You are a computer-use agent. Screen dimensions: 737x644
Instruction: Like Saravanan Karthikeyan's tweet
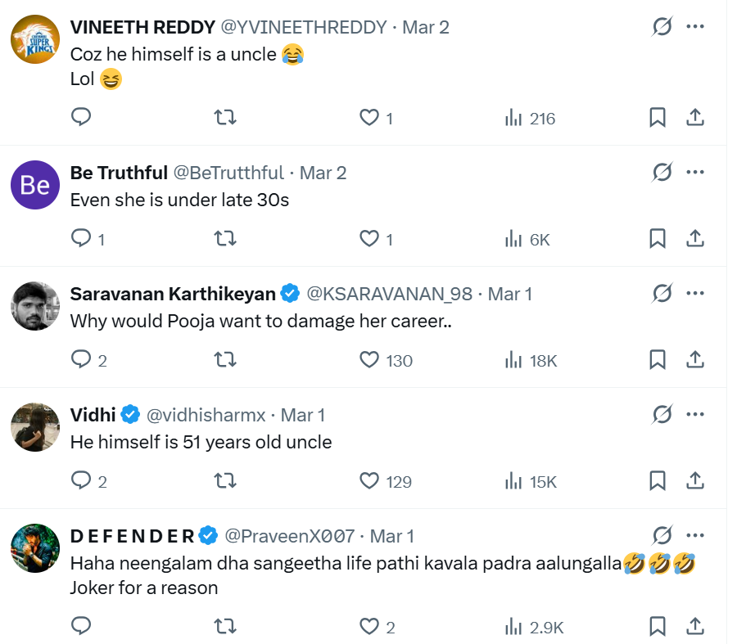[x=370, y=360]
